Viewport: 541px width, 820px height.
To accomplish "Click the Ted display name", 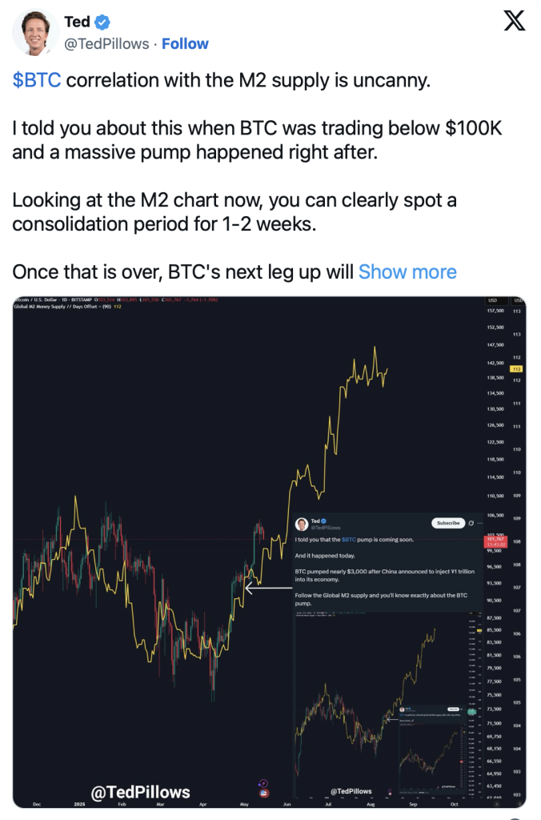I will click(x=78, y=22).
